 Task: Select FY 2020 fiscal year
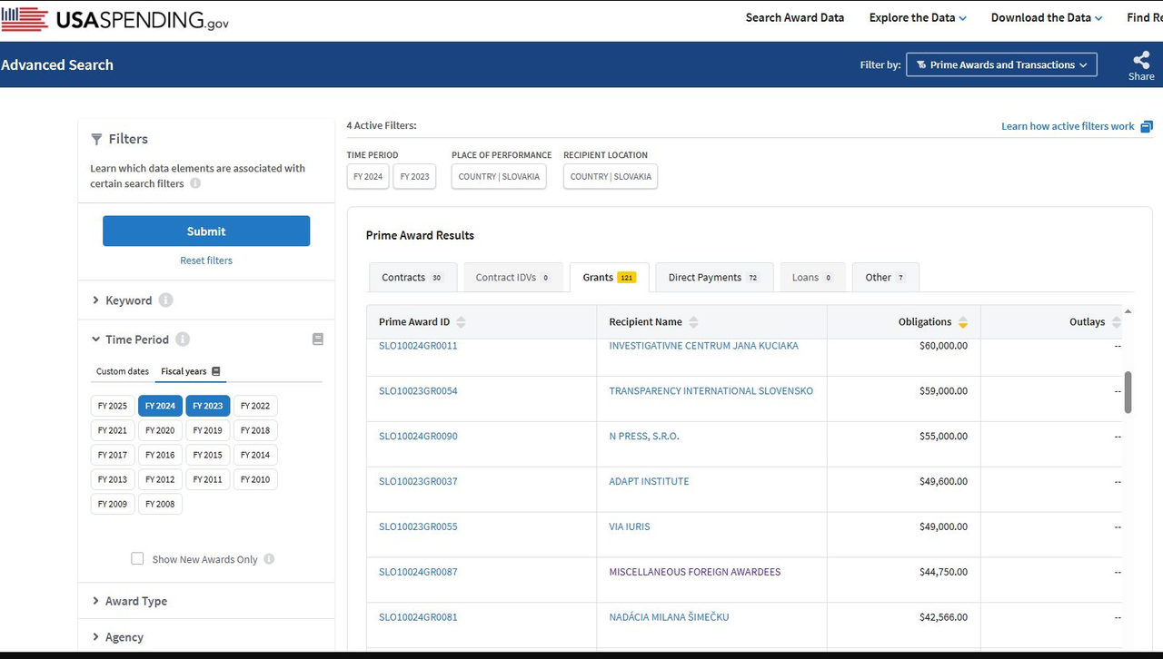click(x=160, y=430)
